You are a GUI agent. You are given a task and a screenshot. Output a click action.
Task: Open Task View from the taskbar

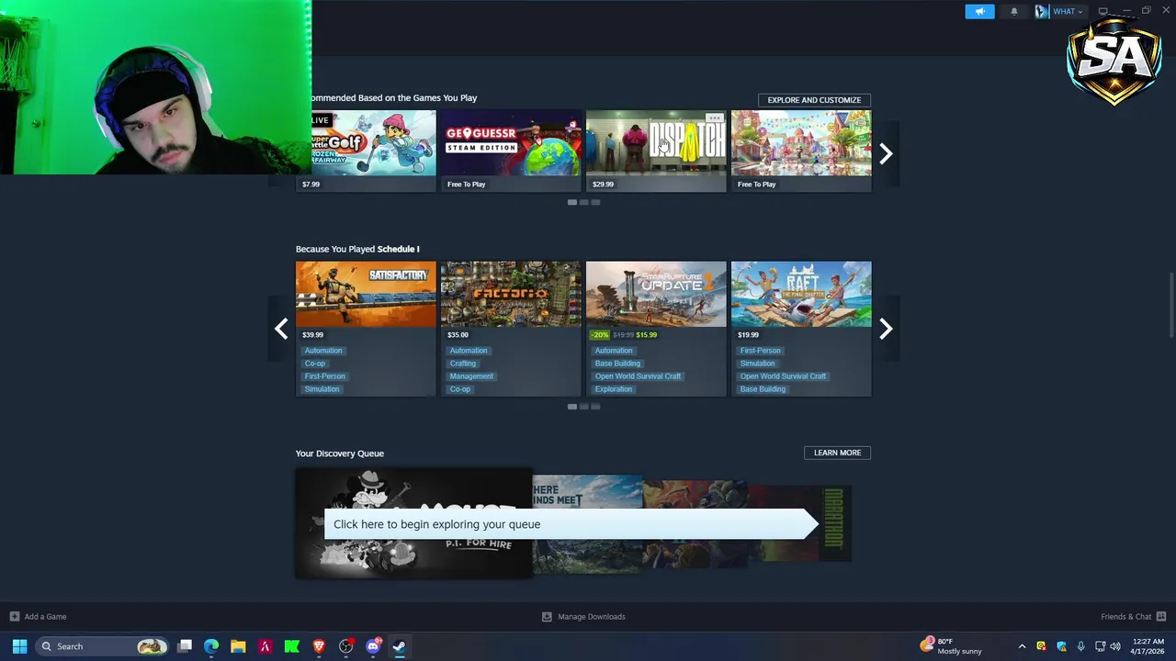185,646
